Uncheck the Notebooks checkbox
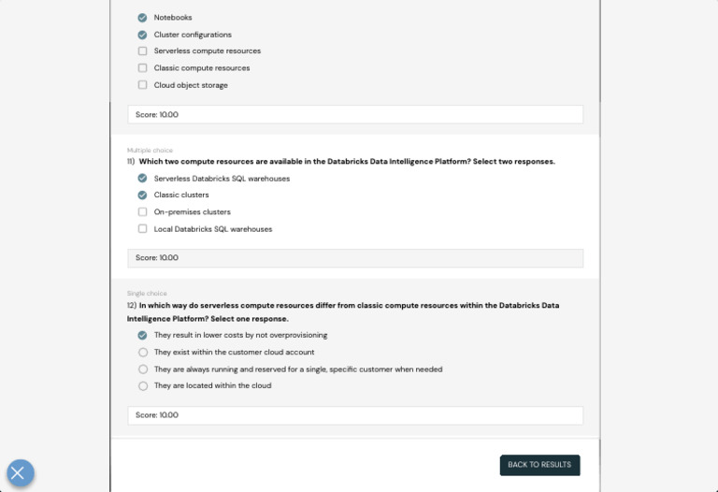 142,18
